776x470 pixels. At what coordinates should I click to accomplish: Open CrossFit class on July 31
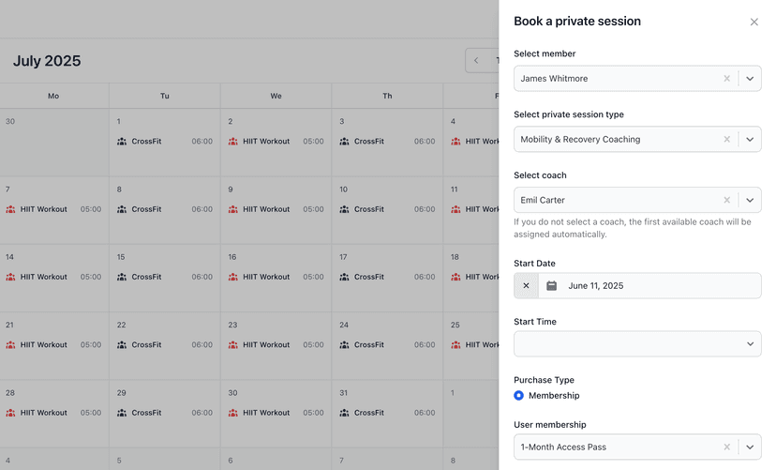pyautogui.click(x=387, y=413)
